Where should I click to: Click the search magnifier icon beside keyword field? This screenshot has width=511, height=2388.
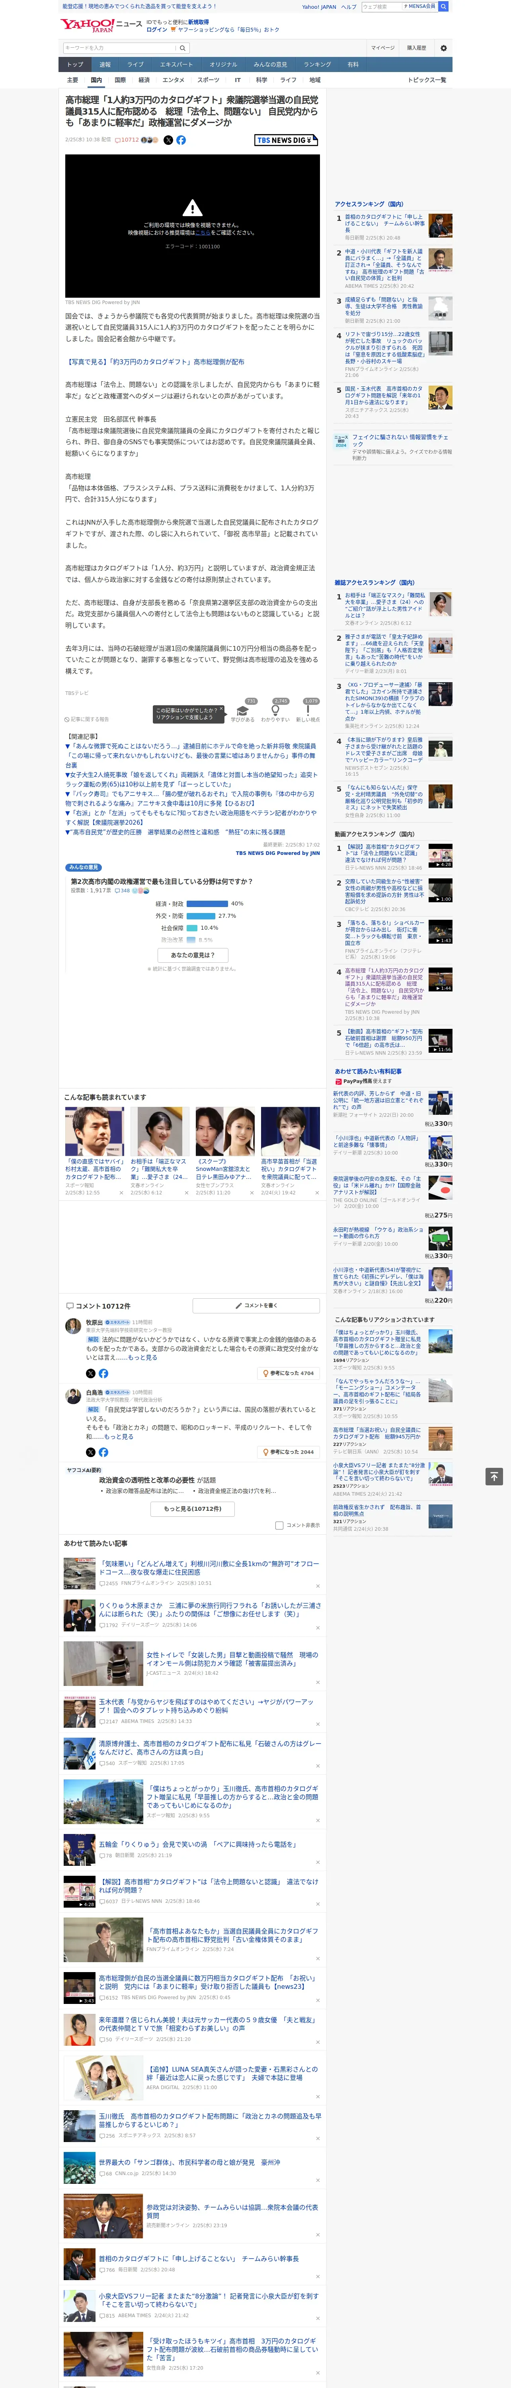tap(183, 48)
